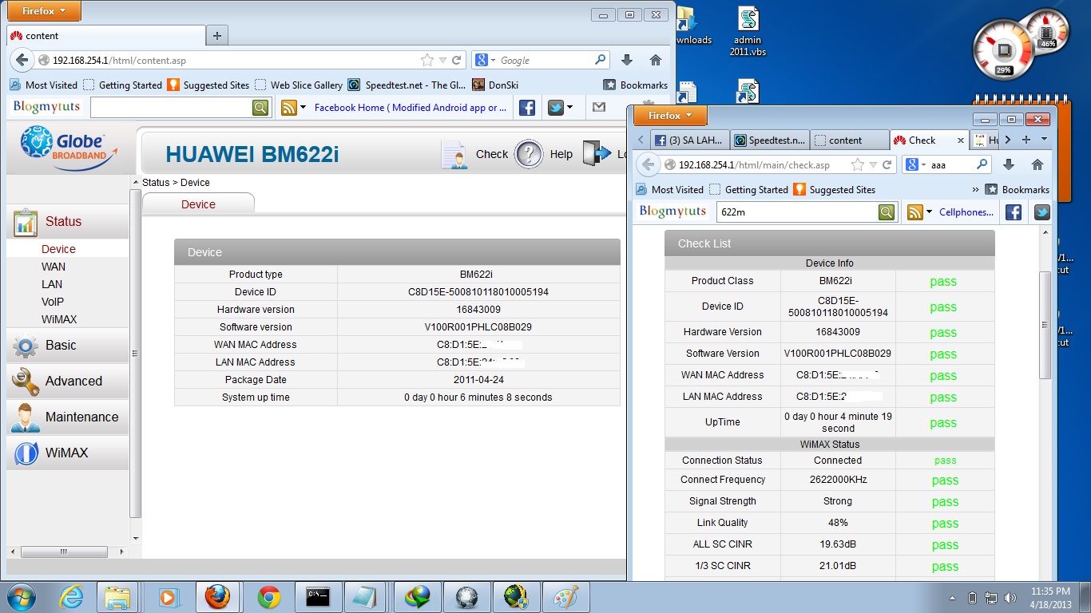
Task: Open Device in Status sidebar
Action: click(x=58, y=249)
